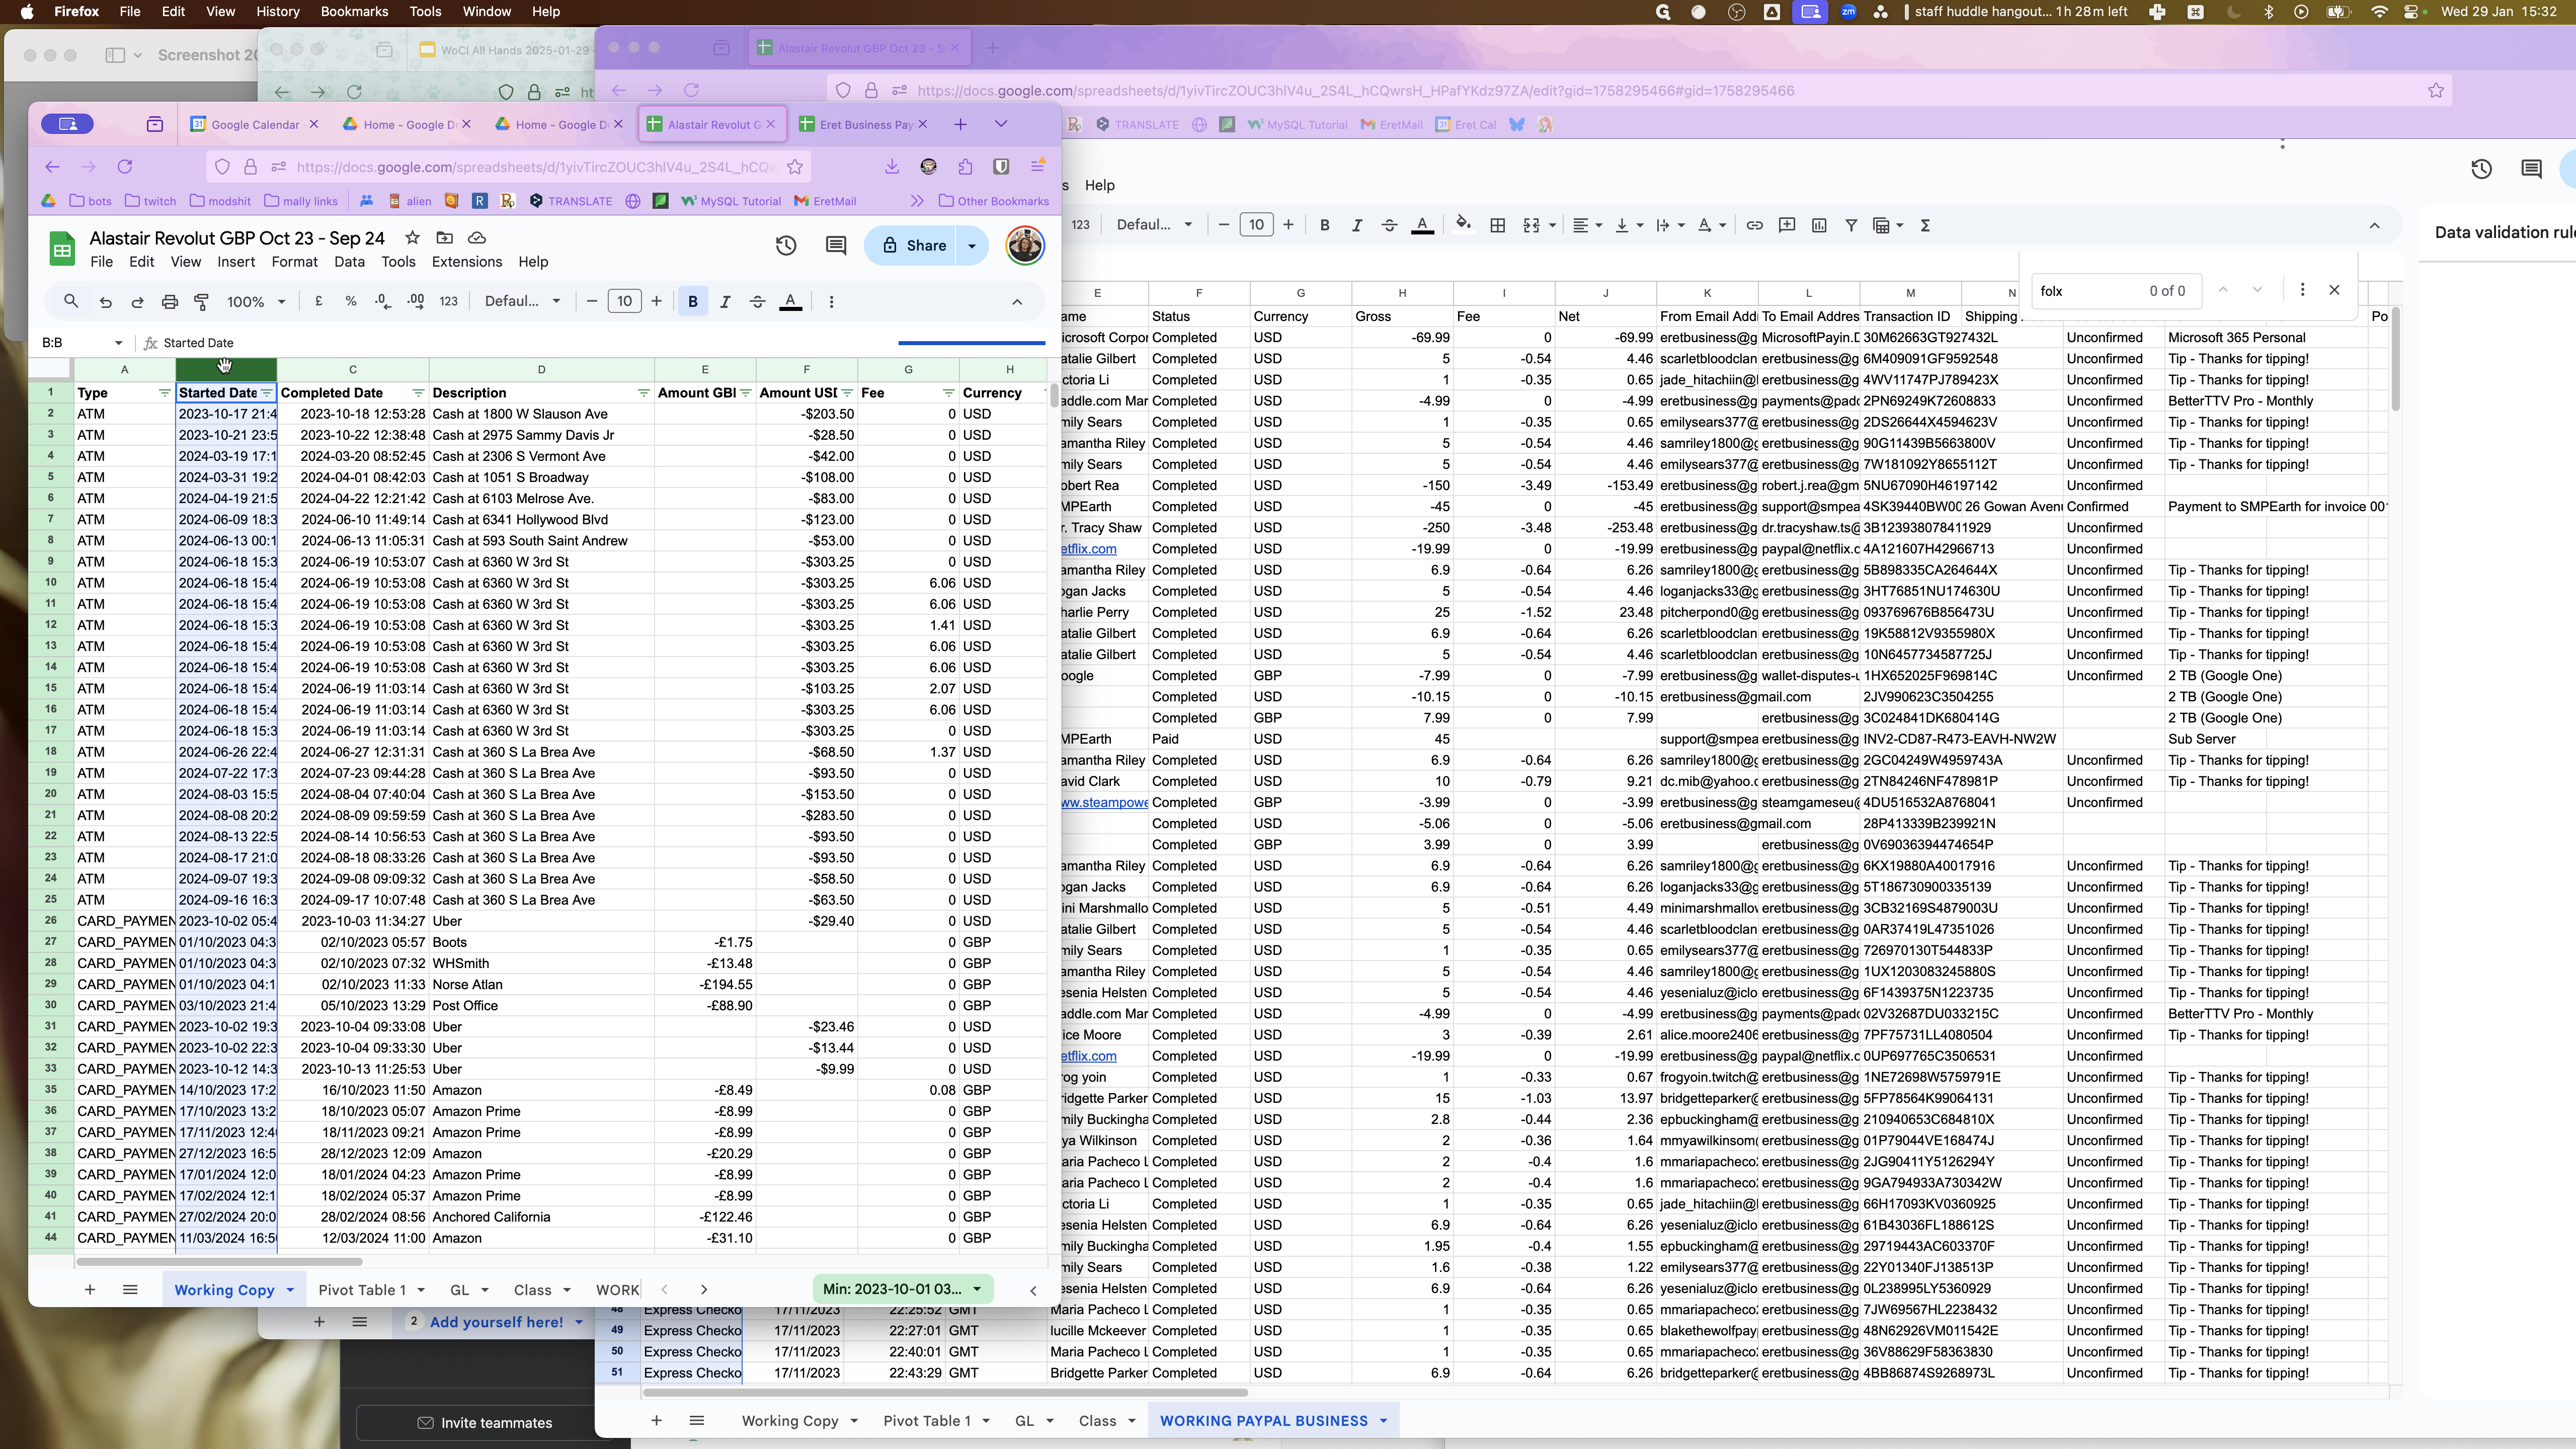2576x1449 pixels.
Task: Open comments panel in front window
Action: [836, 245]
